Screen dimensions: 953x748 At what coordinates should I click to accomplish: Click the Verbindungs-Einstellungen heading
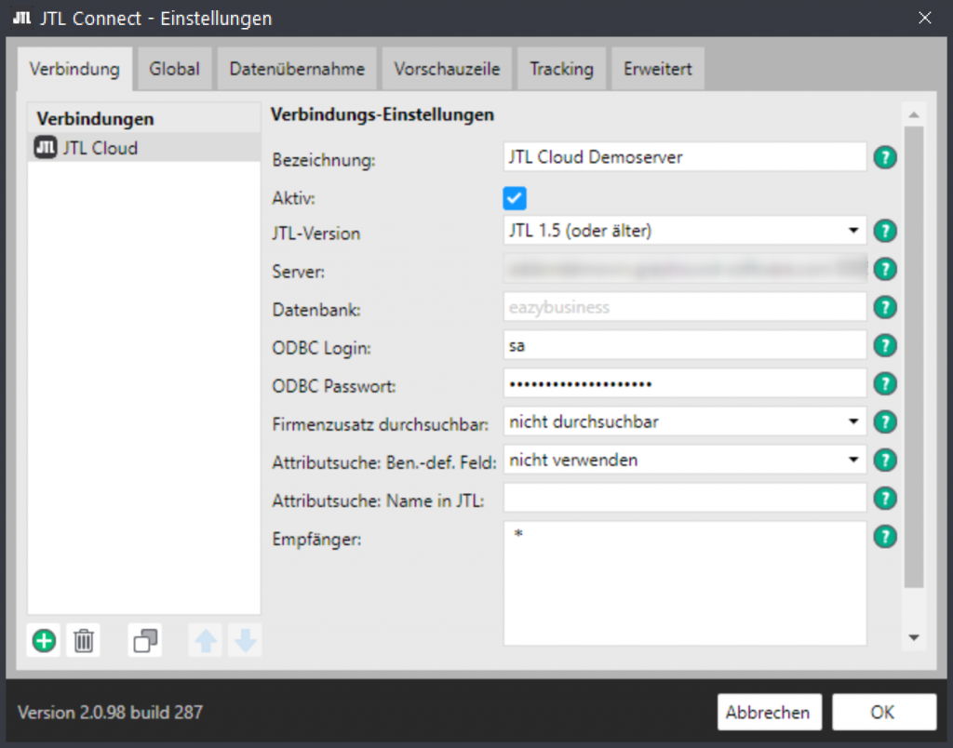click(x=383, y=114)
